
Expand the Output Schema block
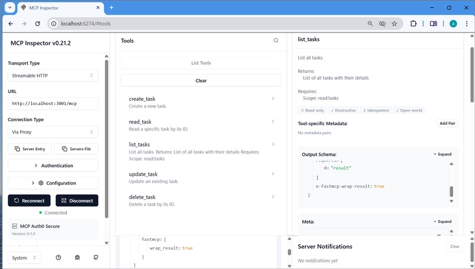click(442, 155)
